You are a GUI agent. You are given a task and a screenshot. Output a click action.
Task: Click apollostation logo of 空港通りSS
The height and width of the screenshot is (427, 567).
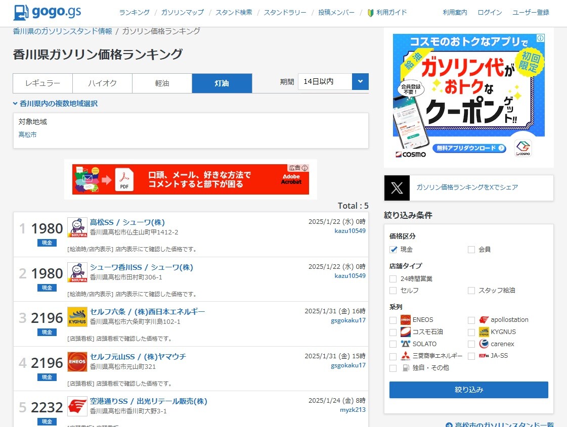click(x=77, y=406)
